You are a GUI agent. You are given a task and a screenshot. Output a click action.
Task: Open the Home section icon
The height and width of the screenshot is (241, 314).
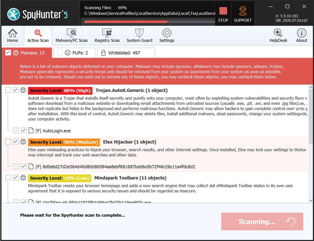(12, 36)
